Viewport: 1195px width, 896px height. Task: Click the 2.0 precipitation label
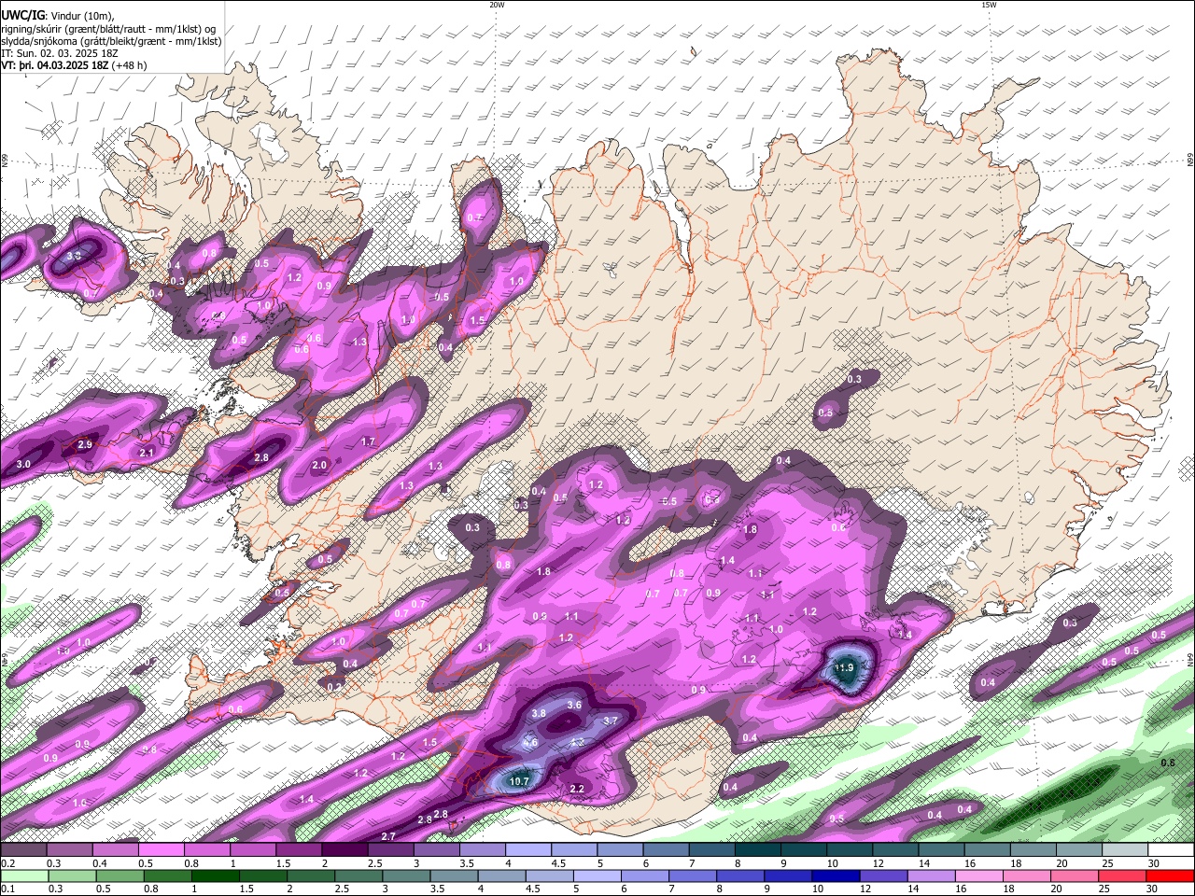[319, 465]
